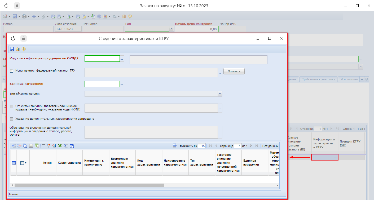This screenshot has width=374, height=200.
Task: Switch to the 'Исполнитель' tab
Action: click(349, 79)
